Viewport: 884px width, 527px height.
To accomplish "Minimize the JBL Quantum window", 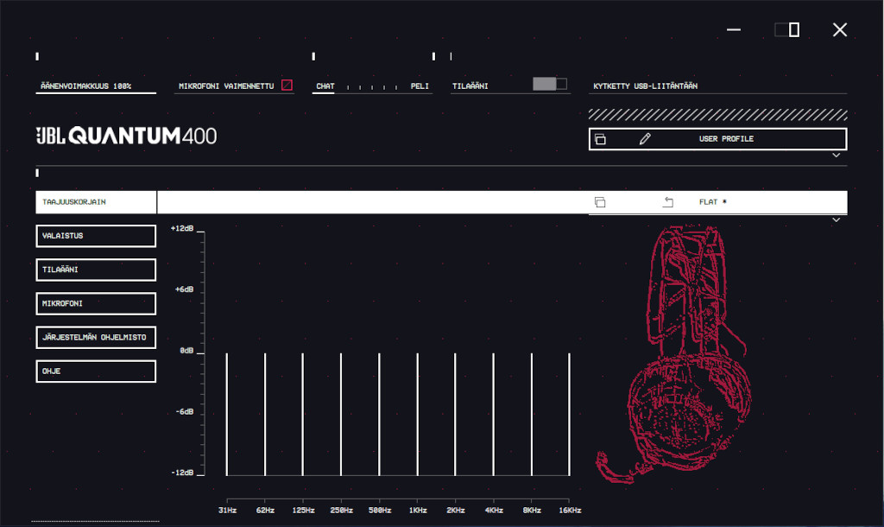I will [734, 29].
